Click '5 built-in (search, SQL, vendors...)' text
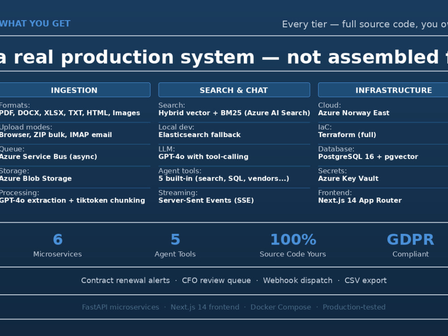The height and width of the screenshot is (336, 448). click(224, 178)
